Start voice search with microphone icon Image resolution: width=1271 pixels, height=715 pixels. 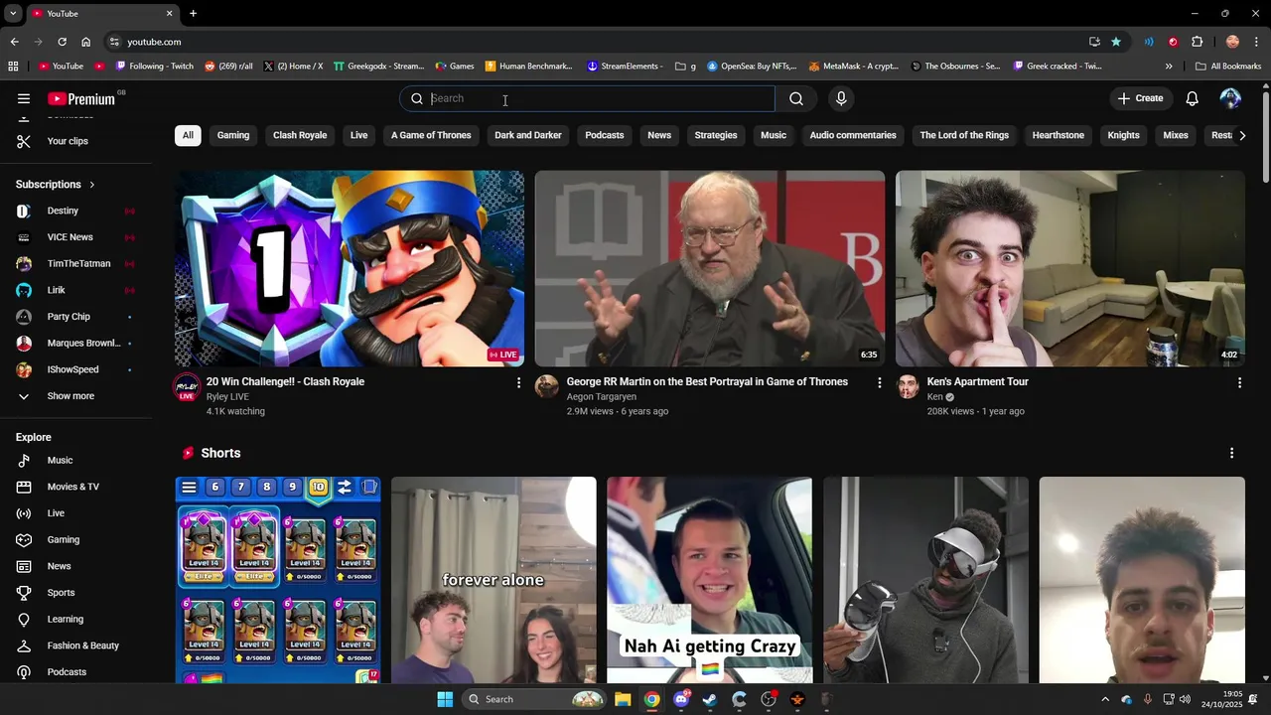point(841,98)
